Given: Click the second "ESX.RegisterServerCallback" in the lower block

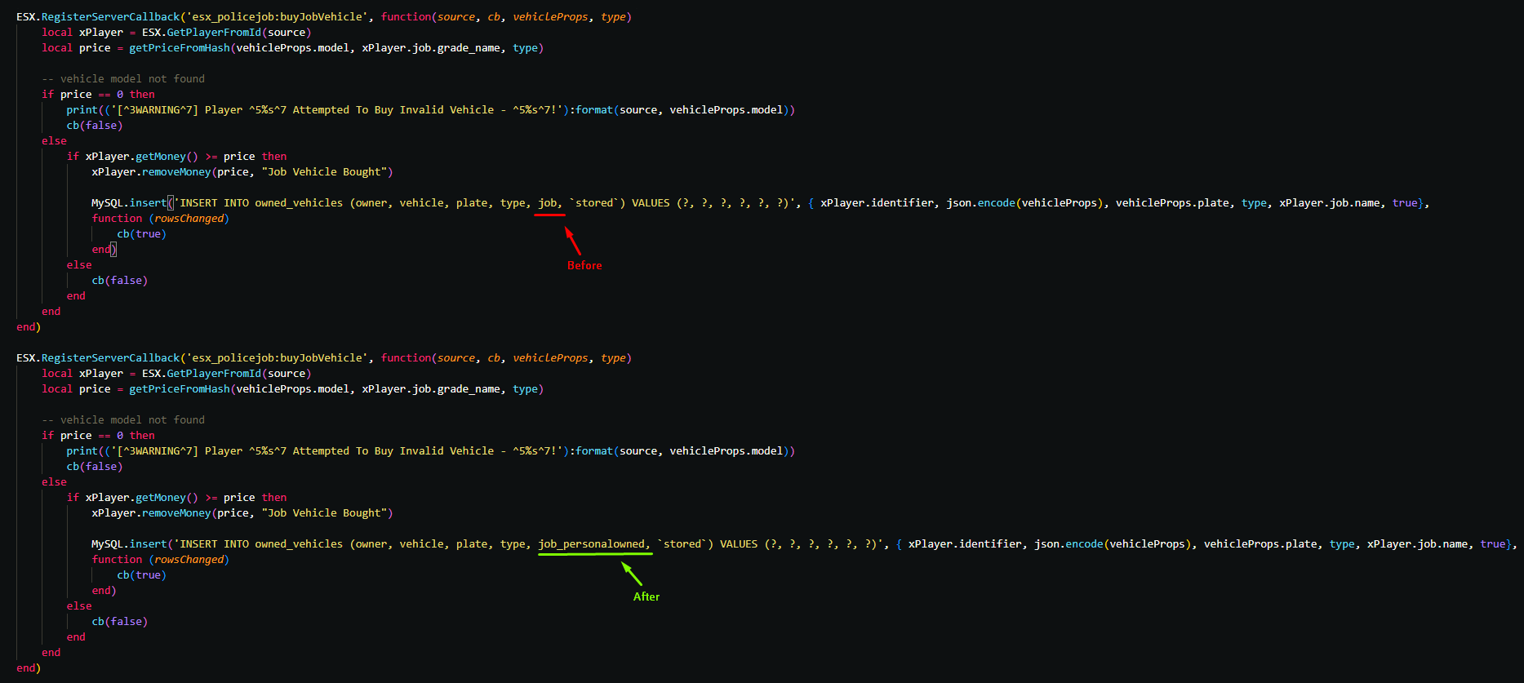Looking at the screenshot, I should point(98,358).
